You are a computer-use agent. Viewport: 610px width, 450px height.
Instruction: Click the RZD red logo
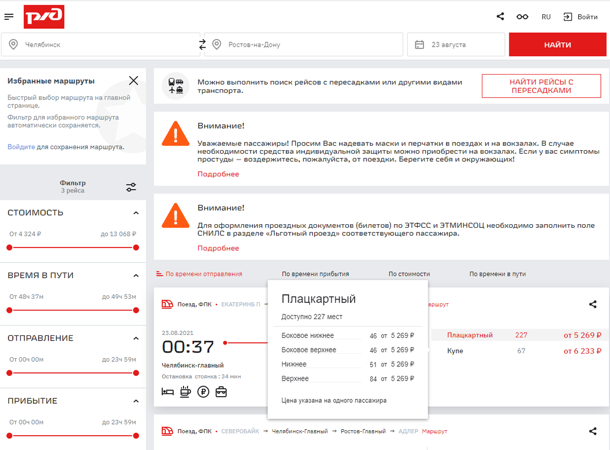tap(44, 17)
